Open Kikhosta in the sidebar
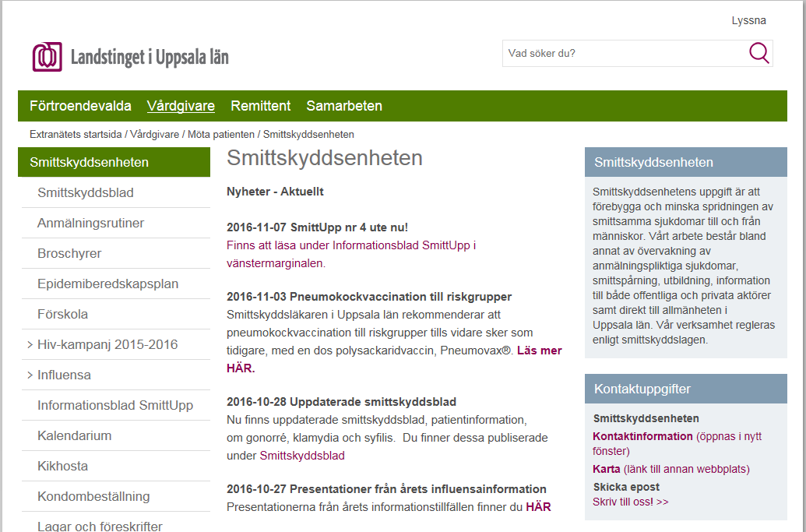The height and width of the screenshot is (532, 806). click(63, 466)
